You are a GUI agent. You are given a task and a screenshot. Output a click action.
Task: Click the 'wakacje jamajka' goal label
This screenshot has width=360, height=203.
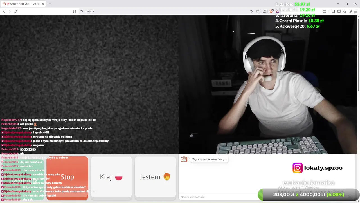(309, 182)
